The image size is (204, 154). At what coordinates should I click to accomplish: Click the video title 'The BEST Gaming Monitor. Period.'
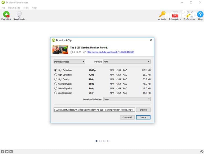(x=89, y=48)
